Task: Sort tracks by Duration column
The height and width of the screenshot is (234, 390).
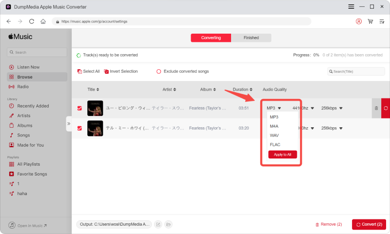Action: tap(242, 90)
